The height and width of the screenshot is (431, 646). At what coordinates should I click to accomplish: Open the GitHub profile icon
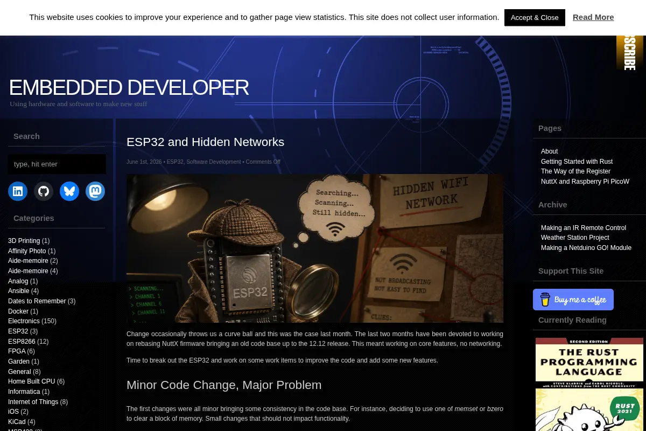coord(44,191)
